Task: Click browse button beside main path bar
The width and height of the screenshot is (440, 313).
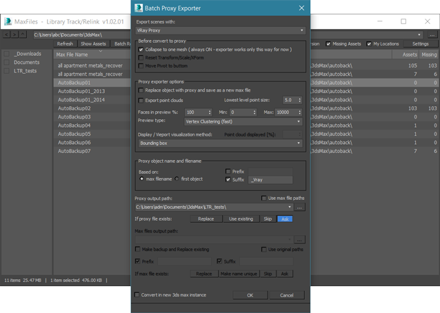Action: pos(432,34)
